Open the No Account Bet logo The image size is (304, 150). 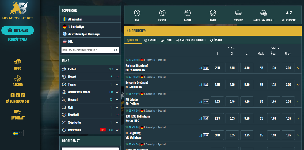pyautogui.click(x=17, y=11)
